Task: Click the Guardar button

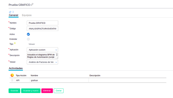Action: pyautogui.click(x=14, y=91)
